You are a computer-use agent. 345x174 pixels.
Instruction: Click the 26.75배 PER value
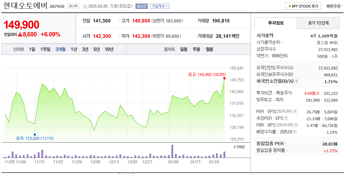313,112
